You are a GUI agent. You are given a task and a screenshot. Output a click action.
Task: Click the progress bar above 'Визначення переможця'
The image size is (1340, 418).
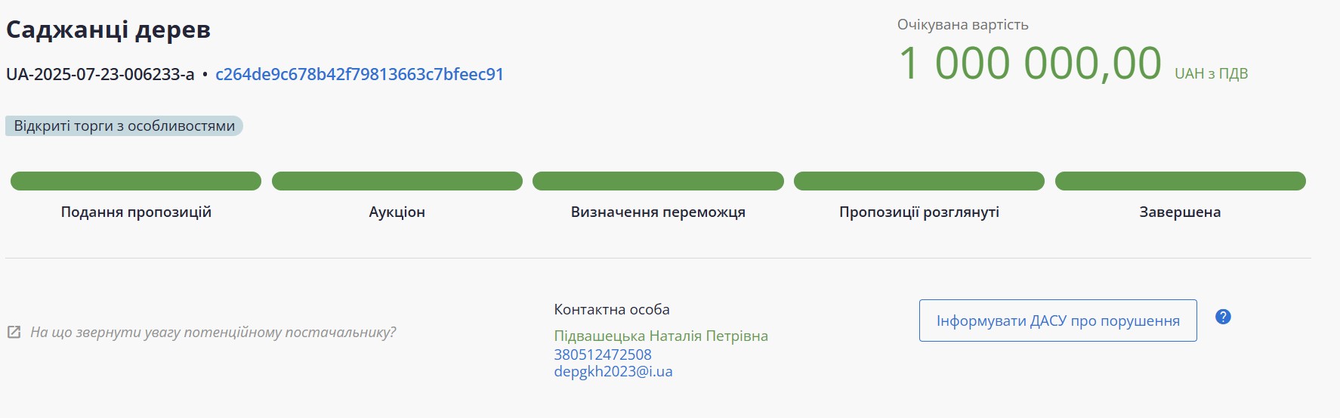click(658, 181)
